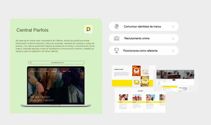Open the Reclutamiento online item

tap(144, 38)
